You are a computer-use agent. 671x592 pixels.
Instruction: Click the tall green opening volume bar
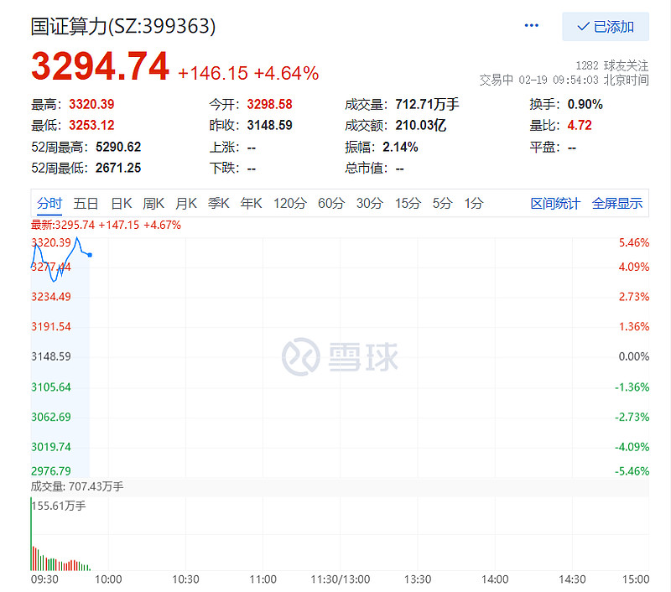(31, 534)
